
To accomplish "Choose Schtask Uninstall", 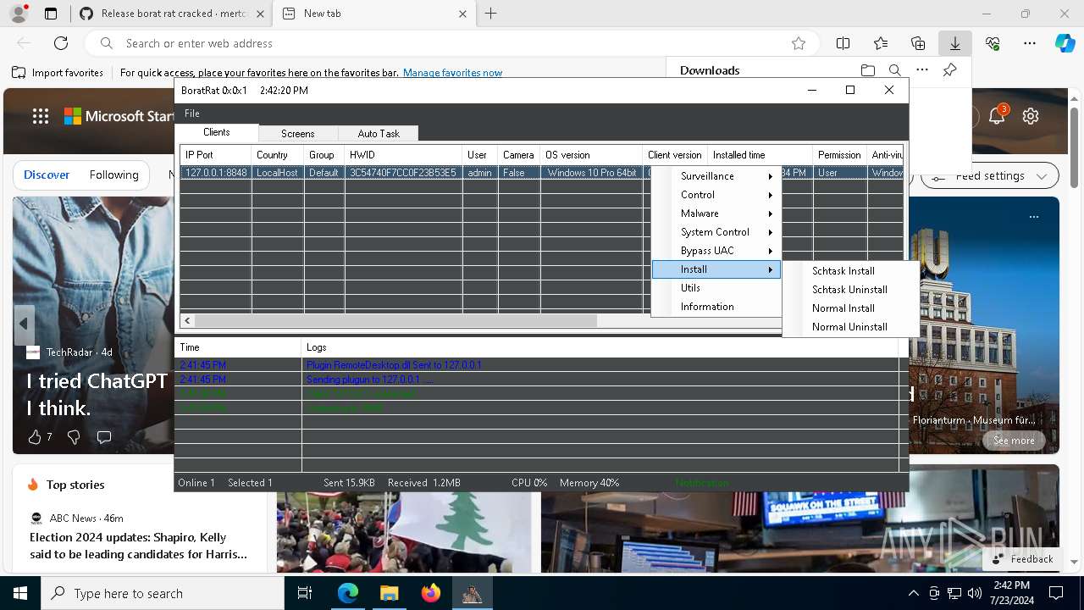I will pos(850,290).
